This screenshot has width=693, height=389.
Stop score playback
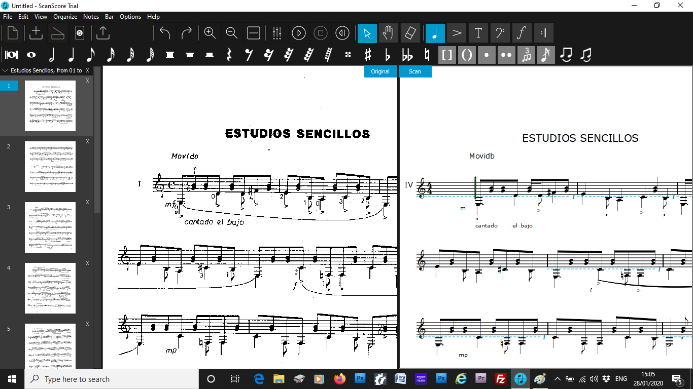[321, 33]
